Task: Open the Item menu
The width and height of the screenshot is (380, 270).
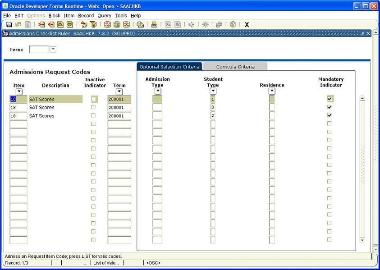Action: 69,15
